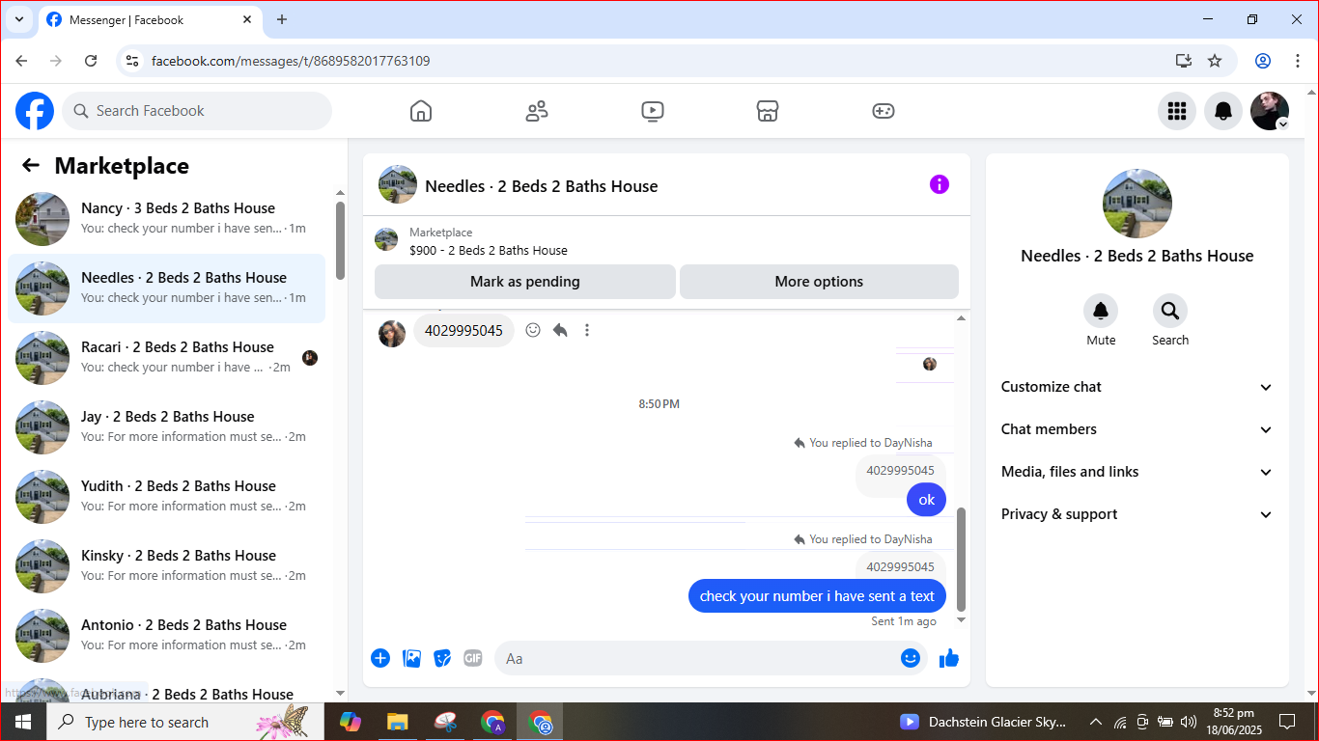Reload the page in browser
Image resolution: width=1319 pixels, height=741 pixels.
tap(91, 61)
